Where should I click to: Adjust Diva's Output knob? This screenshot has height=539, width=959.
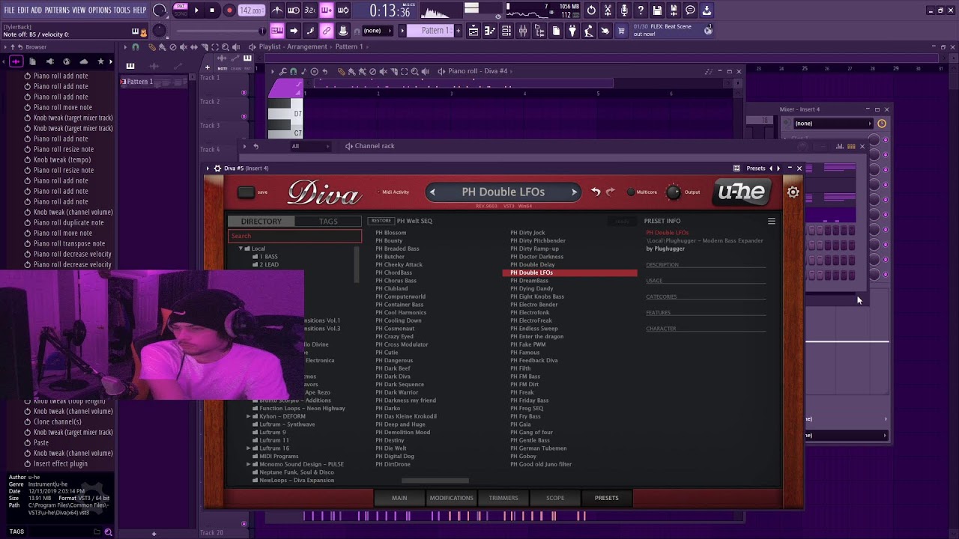(x=673, y=192)
